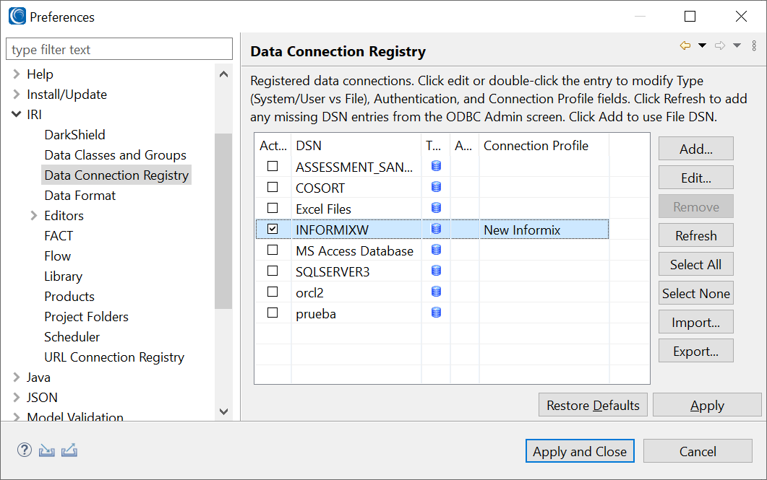This screenshot has width=767, height=480.
Task: Click the Add... button
Action: (696, 149)
